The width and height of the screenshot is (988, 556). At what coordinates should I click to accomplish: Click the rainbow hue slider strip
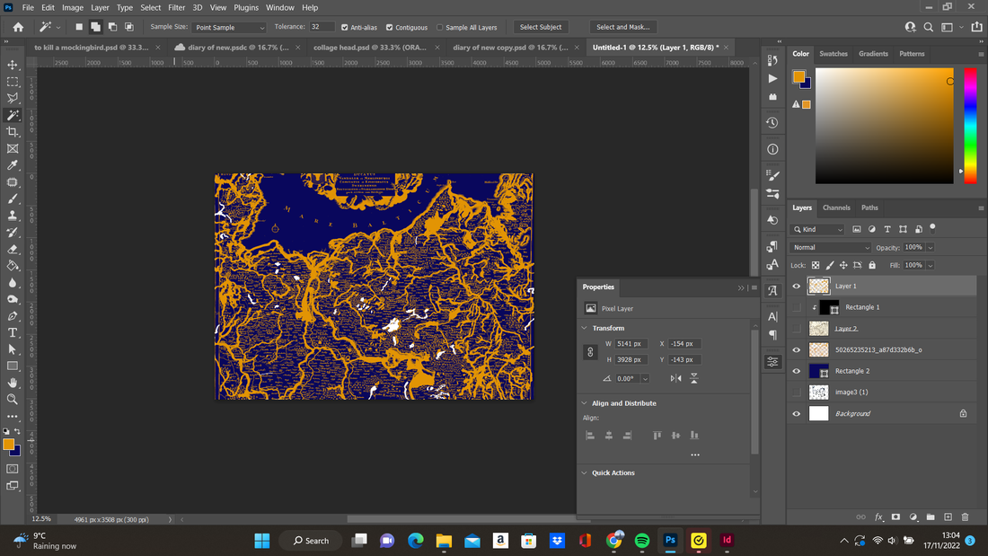pos(970,126)
